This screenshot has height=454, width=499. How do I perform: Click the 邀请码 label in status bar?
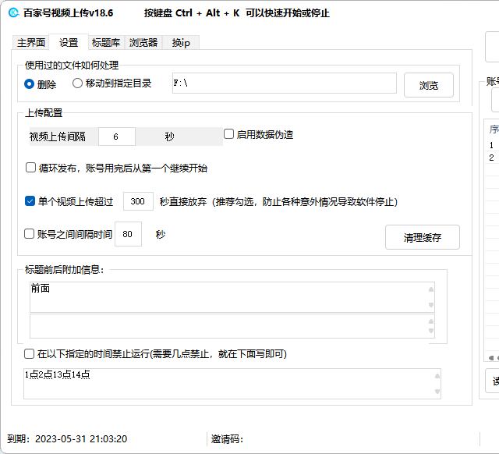pos(227,439)
